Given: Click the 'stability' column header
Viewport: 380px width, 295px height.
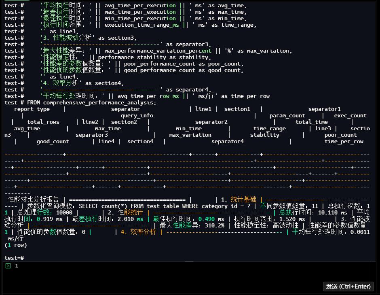Looking at the screenshot, I should pos(265,135).
